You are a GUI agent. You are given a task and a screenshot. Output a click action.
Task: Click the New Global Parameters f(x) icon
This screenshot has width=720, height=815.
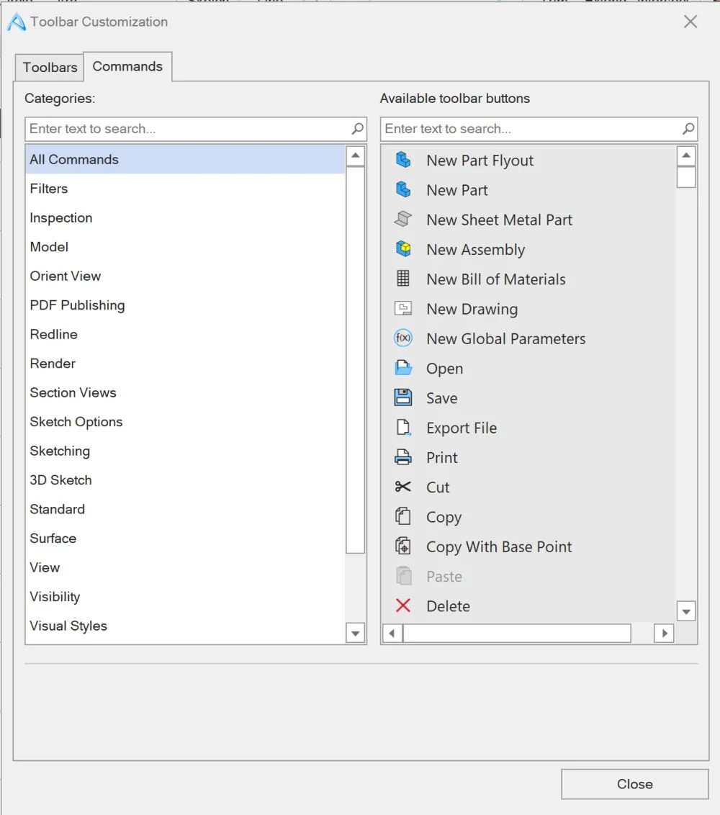pyautogui.click(x=403, y=338)
